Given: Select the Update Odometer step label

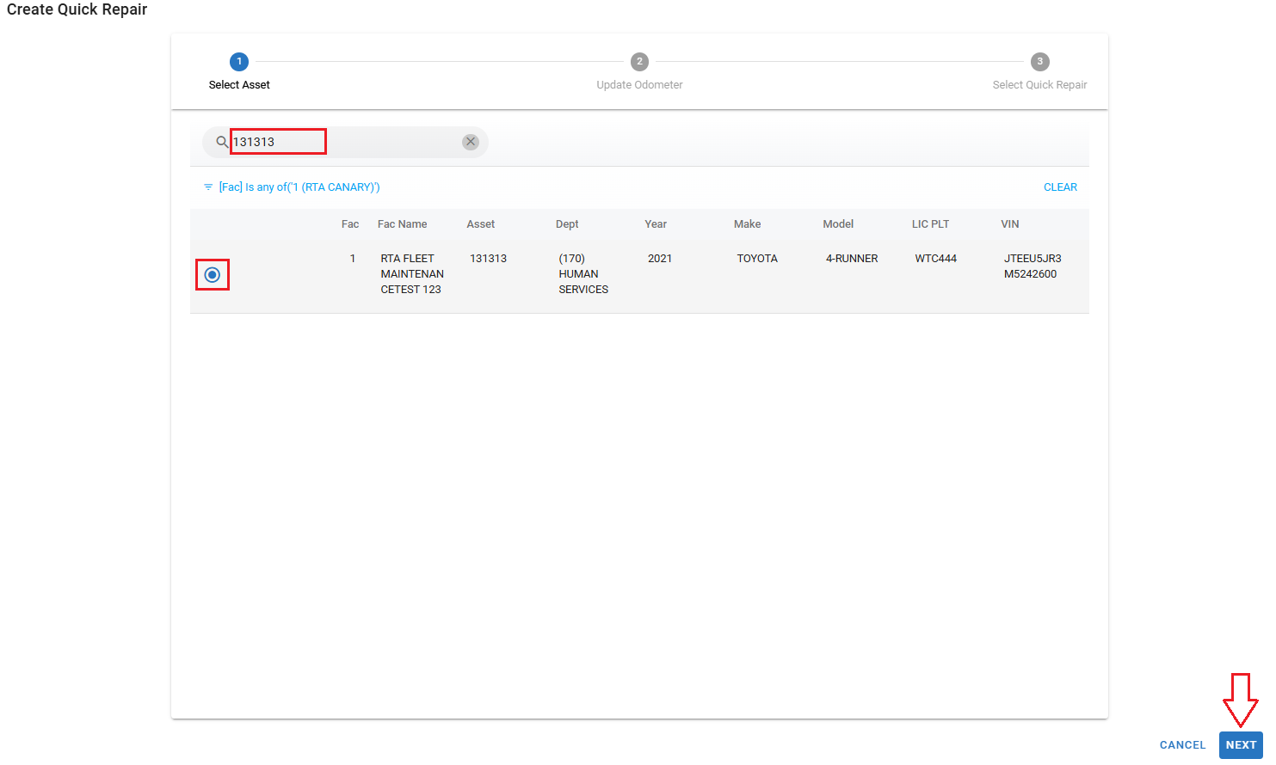Looking at the screenshot, I should click(x=639, y=85).
